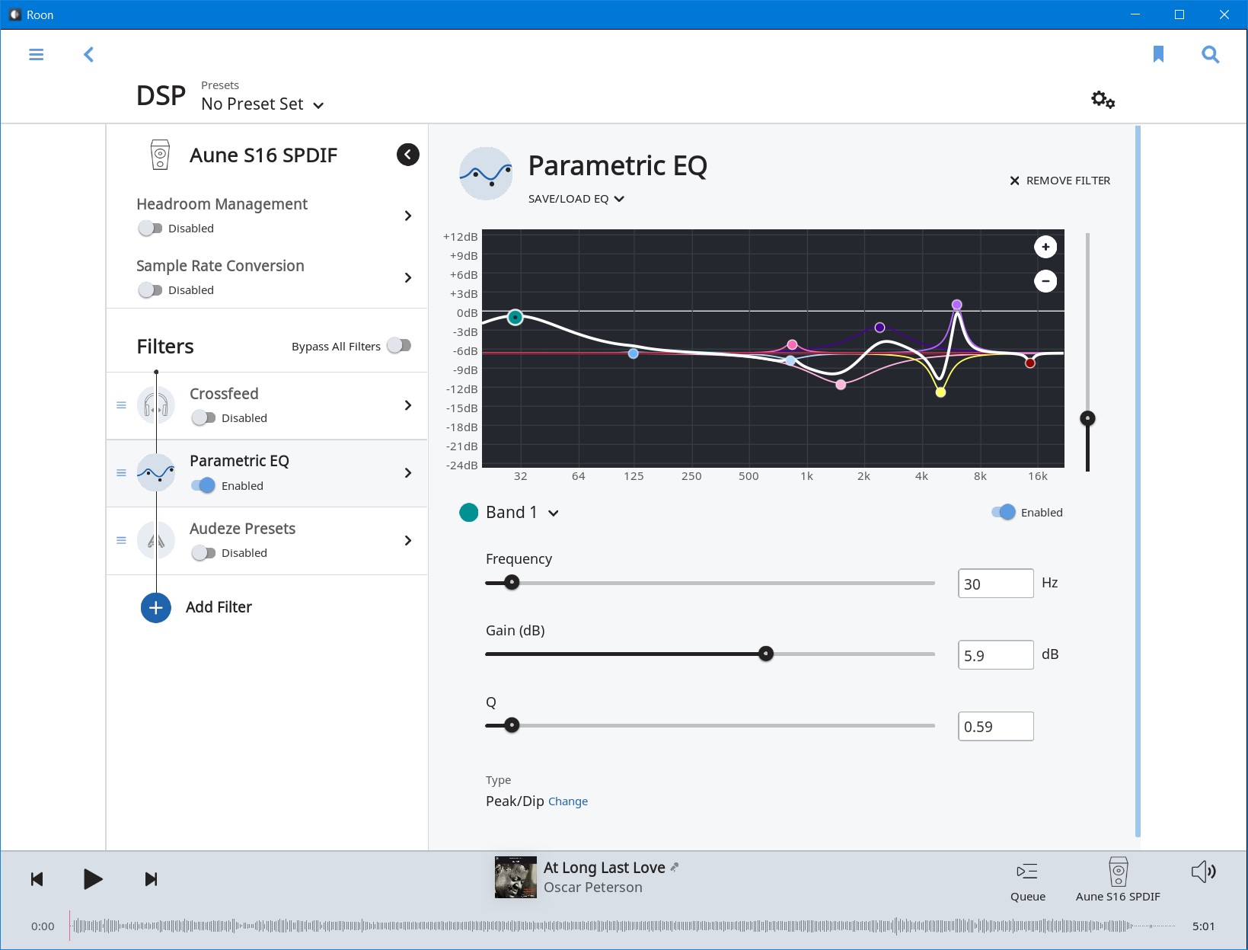This screenshot has width=1248, height=950.
Task: Open the Aune S16 SPDIF zone picker in footer
Action: (x=1118, y=880)
